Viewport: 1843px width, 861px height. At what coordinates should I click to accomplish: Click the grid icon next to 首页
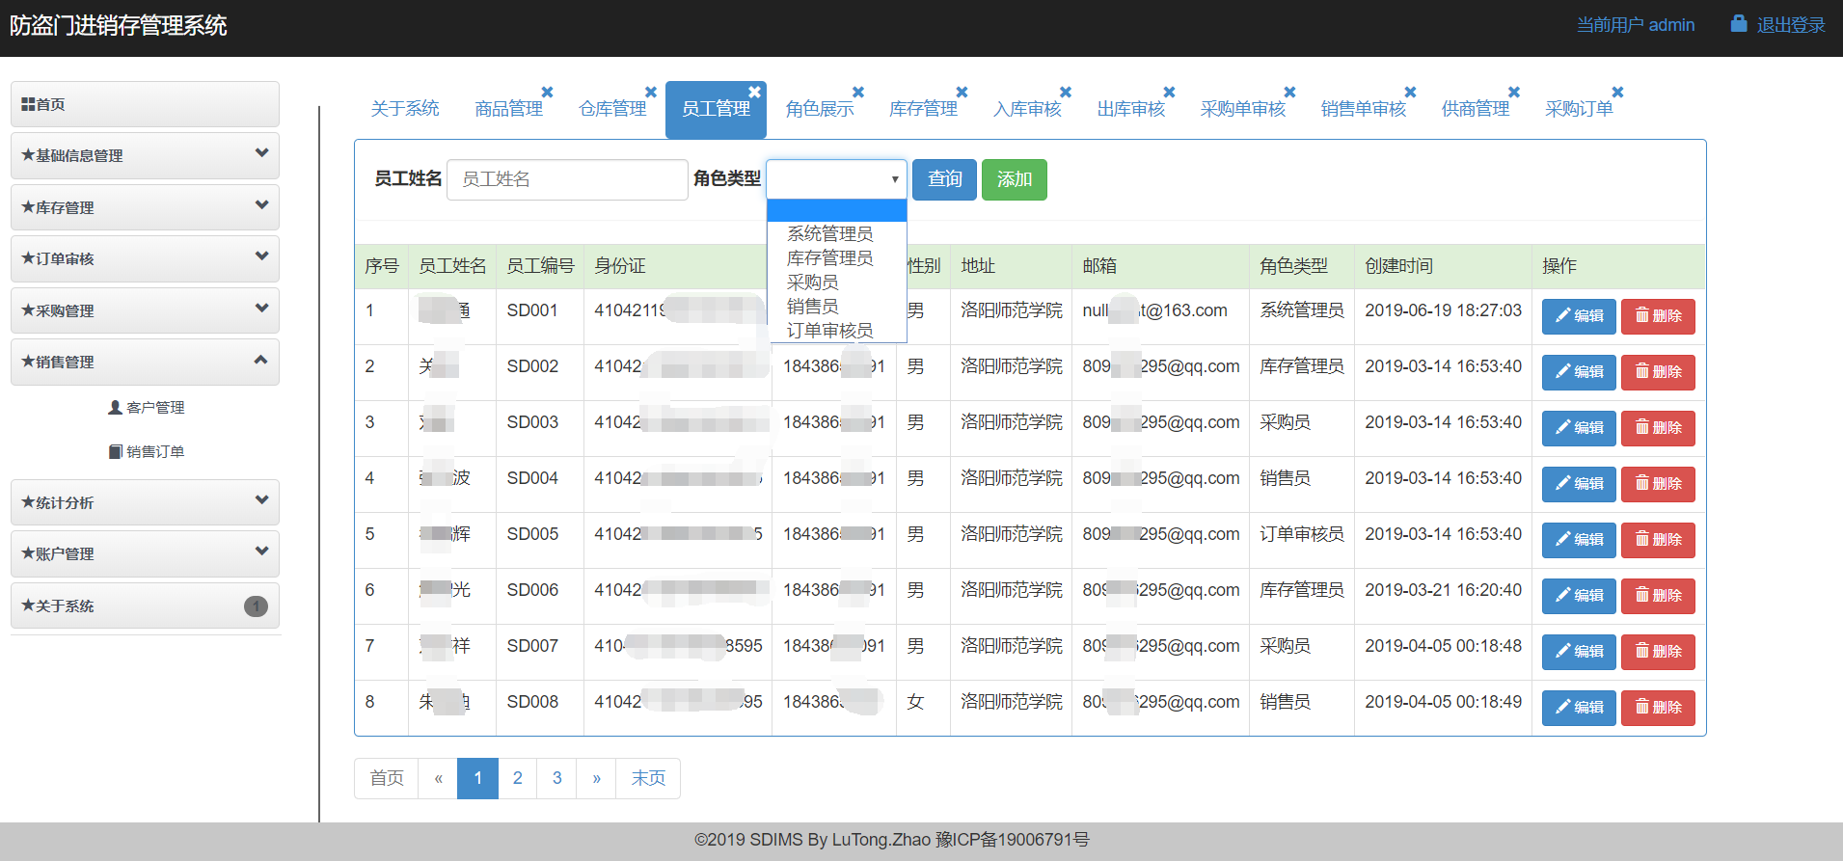coord(28,104)
